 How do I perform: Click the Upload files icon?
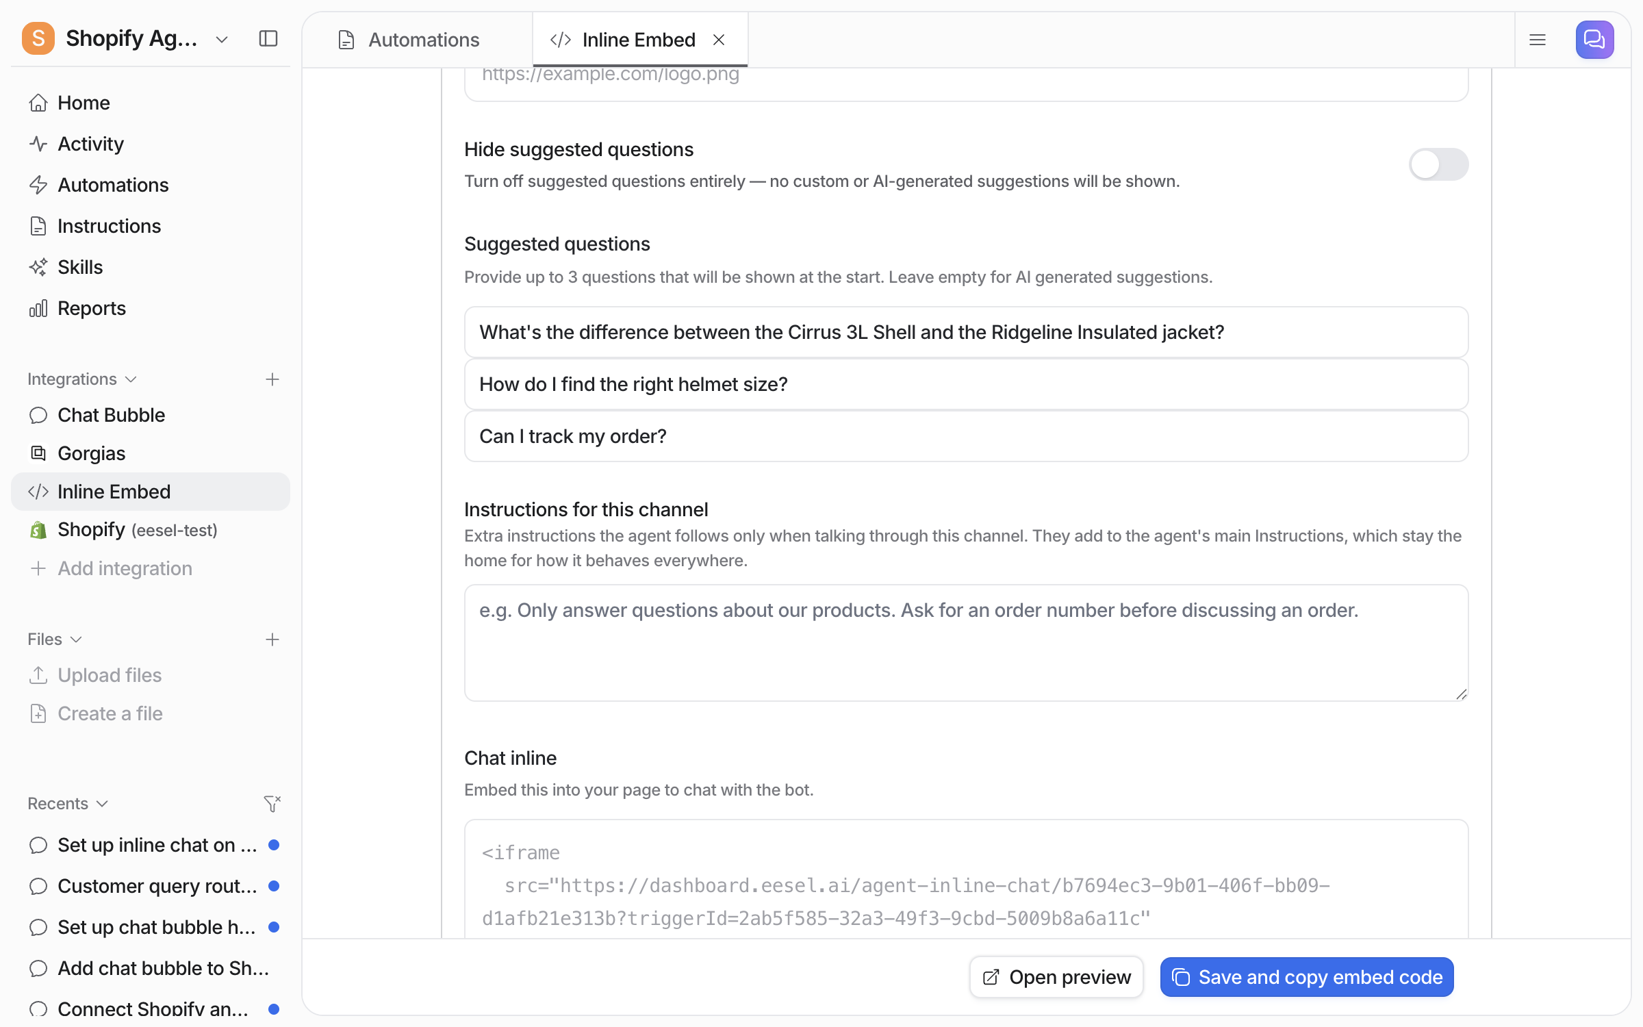(x=38, y=675)
